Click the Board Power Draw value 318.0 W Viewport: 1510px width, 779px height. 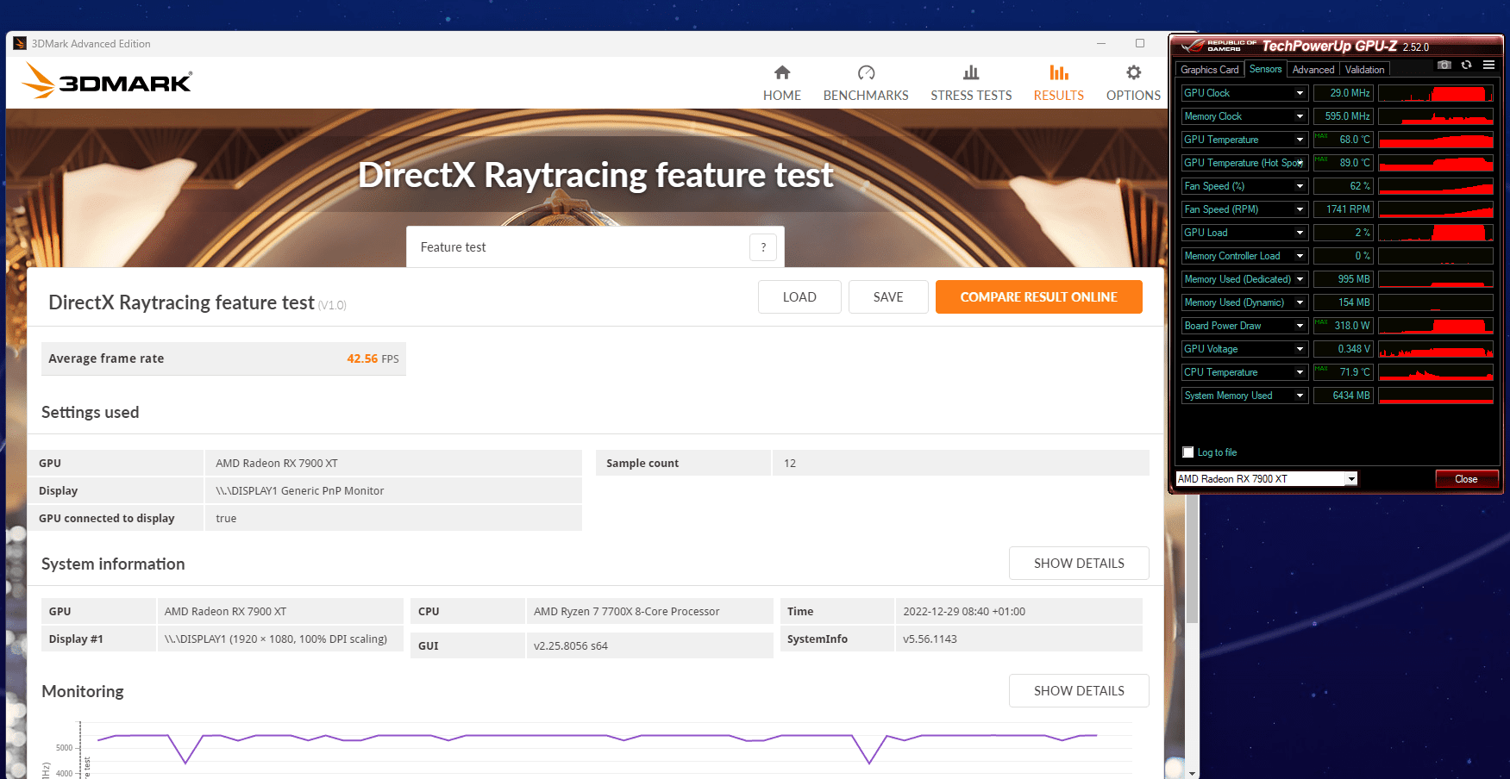click(x=1343, y=326)
